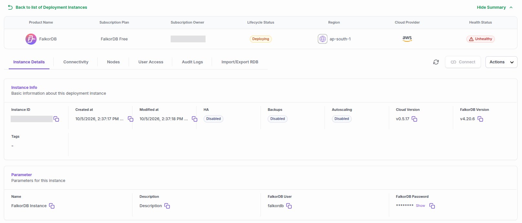The height and width of the screenshot is (223, 522).
Task: Click the Autoscaling Disabled badge
Action: pyautogui.click(x=342, y=119)
